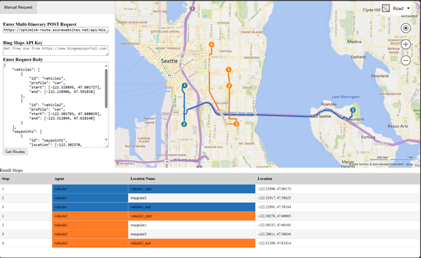Select the vehicle2_end cell
This screenshot has height=258, width=421.
point(192,243)
